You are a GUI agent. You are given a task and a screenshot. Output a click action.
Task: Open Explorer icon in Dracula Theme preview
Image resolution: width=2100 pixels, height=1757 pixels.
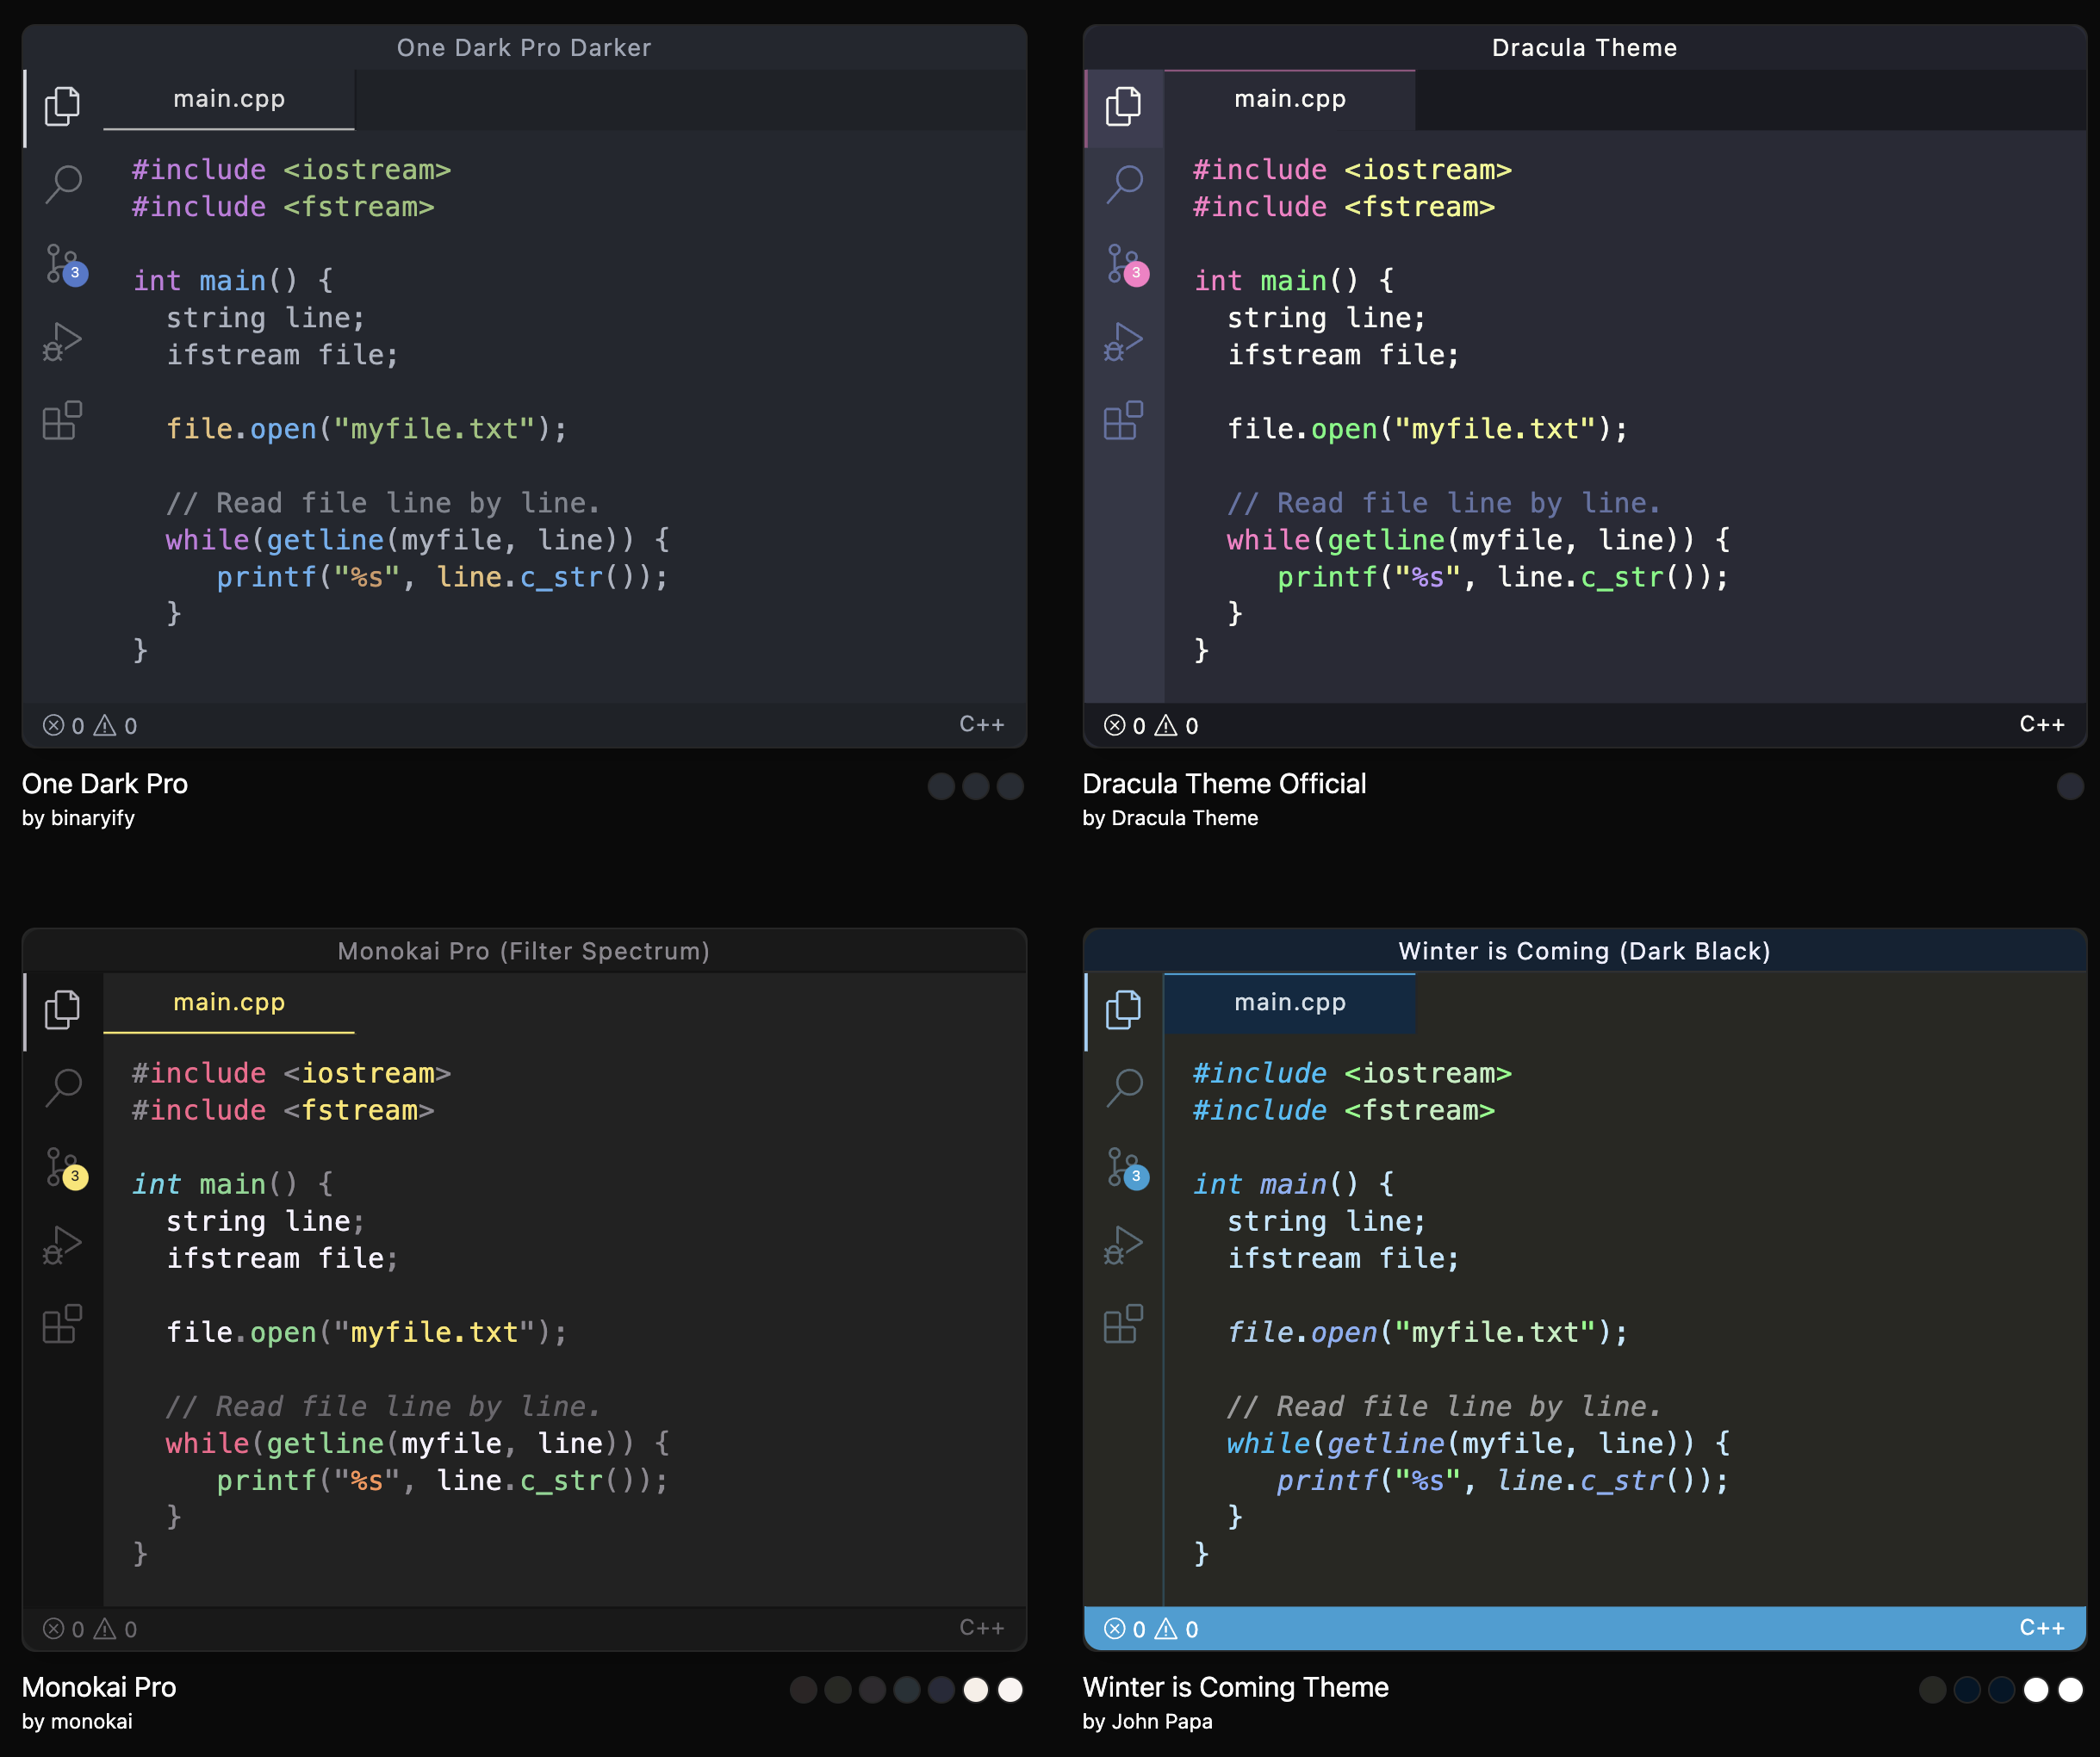pyautogui.click(x=1123, y=107)
